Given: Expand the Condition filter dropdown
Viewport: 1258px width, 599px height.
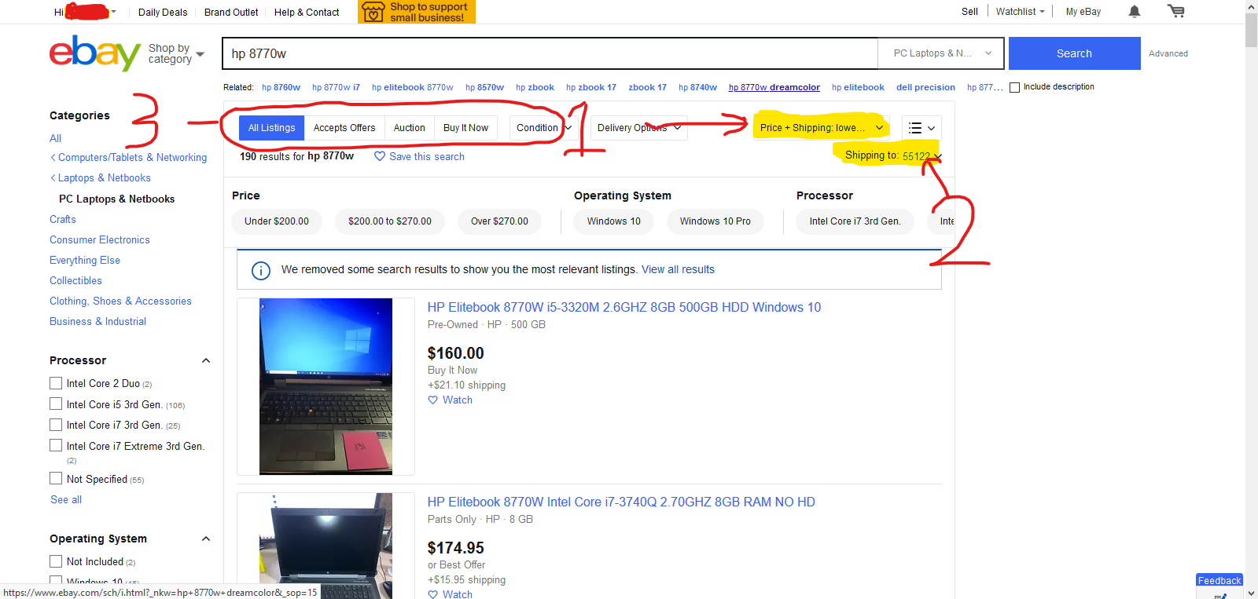Looking at the screenshot, I should pos(543,128).
